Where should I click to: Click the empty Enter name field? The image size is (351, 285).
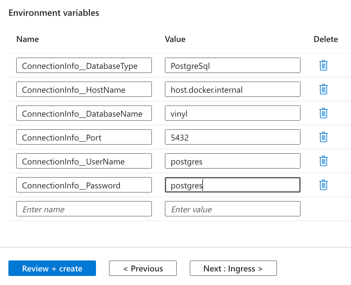pyautogui.click(x=84, y=209)
